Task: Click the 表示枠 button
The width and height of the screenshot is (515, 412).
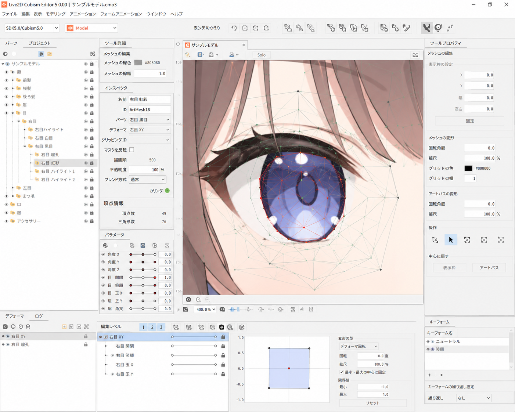Action: 449,268
